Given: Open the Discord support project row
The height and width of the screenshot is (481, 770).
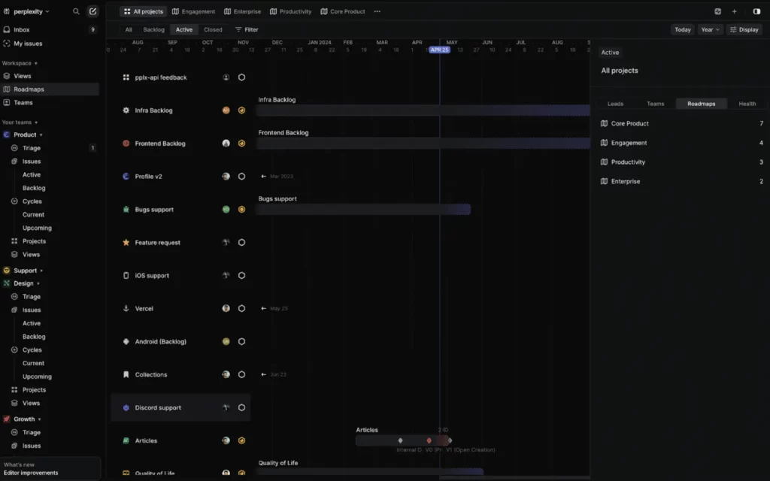Looking at the screenshot, I should (x=180, y=408).
